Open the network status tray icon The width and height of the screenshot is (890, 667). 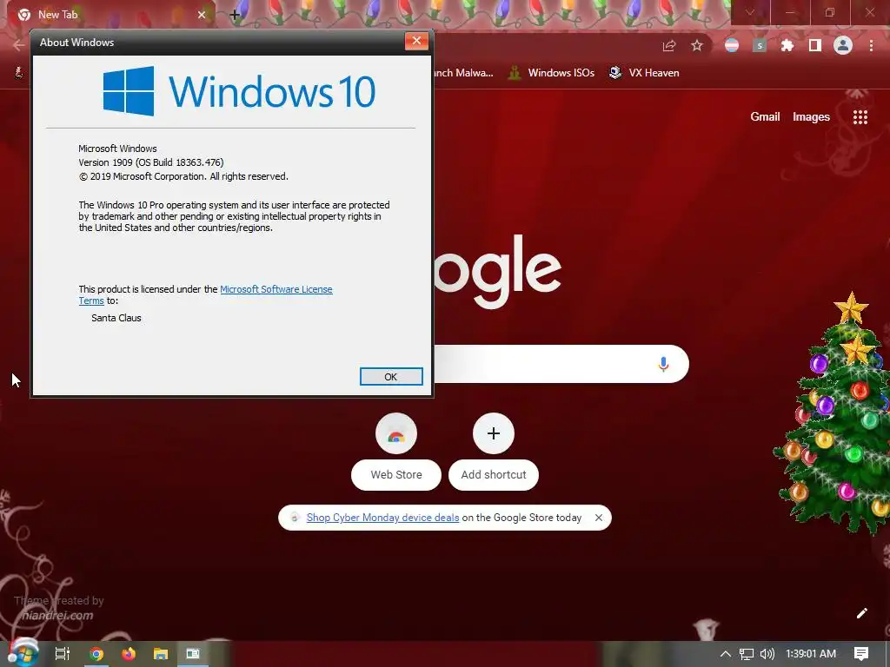tap(747, 654)
